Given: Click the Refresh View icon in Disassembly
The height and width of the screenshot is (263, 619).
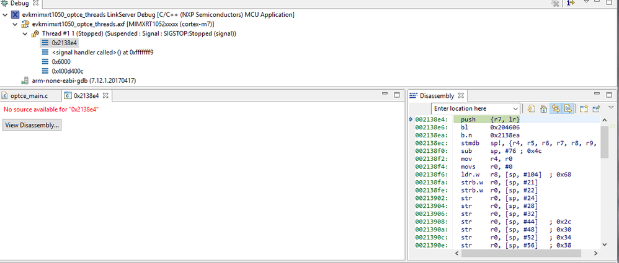Looking at the screenshot, I should tap(531, 109).
